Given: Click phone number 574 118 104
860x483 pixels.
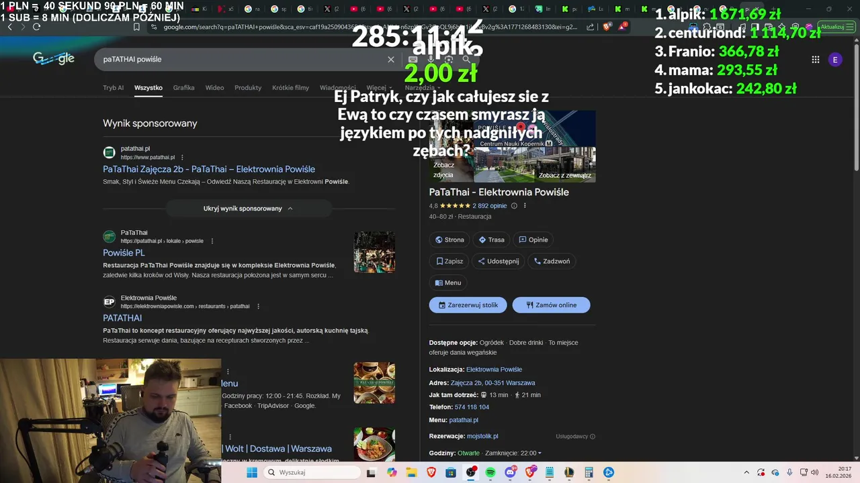Looking at the screenshot, I should pos(472,407).
